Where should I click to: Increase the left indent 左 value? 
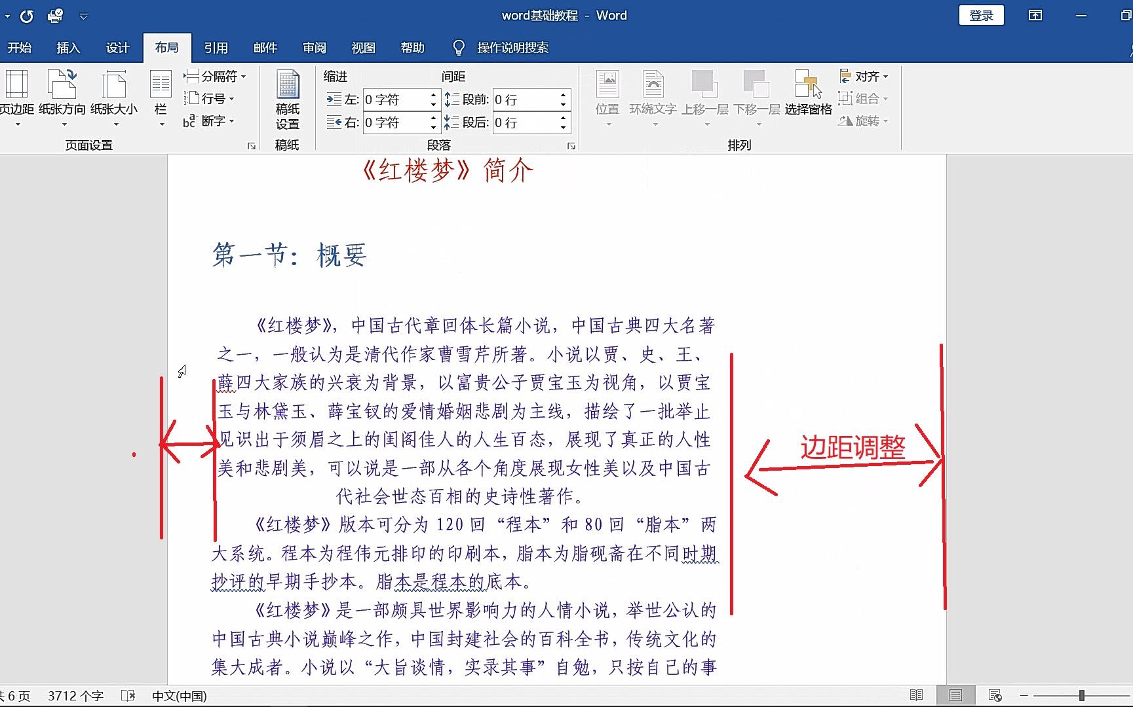(x=433, y=95)
